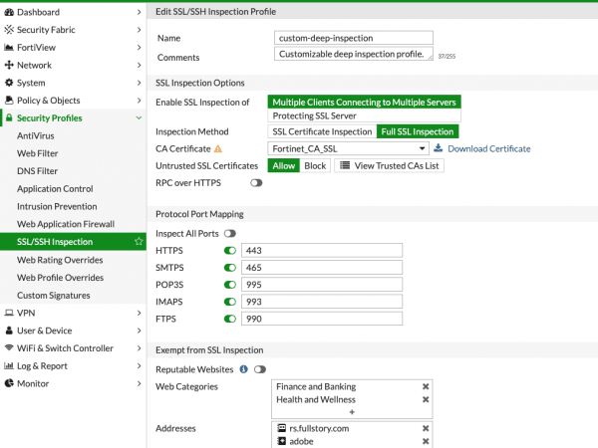This screenshot has height=448, width=598.
Task: Collapse the Security Profiles menu chevron
Action: pyautogui.click(x=139, y=118)
